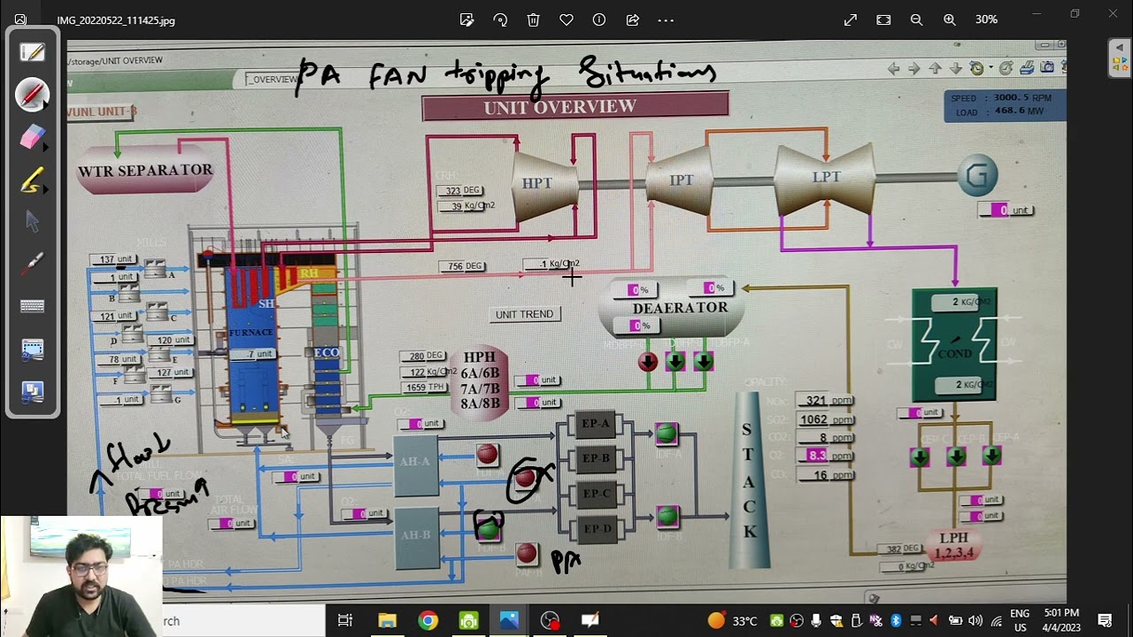
Task: Click the 30% zoom level indicator
Action: (986, 19)
